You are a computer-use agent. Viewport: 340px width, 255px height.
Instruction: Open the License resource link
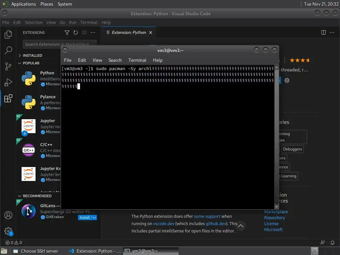[271, 223]
